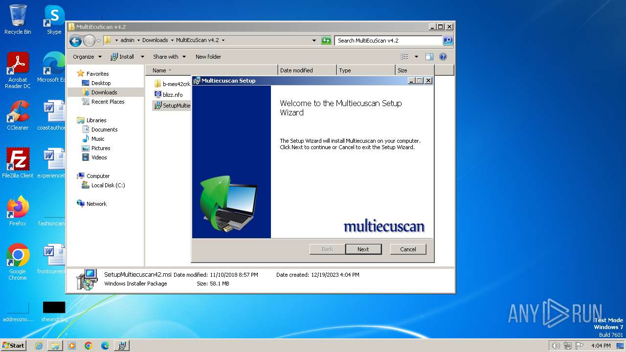Click Downloads in the address breadcrumb
The width and height of the screenshot is (626, 352).
coord(155,41)
